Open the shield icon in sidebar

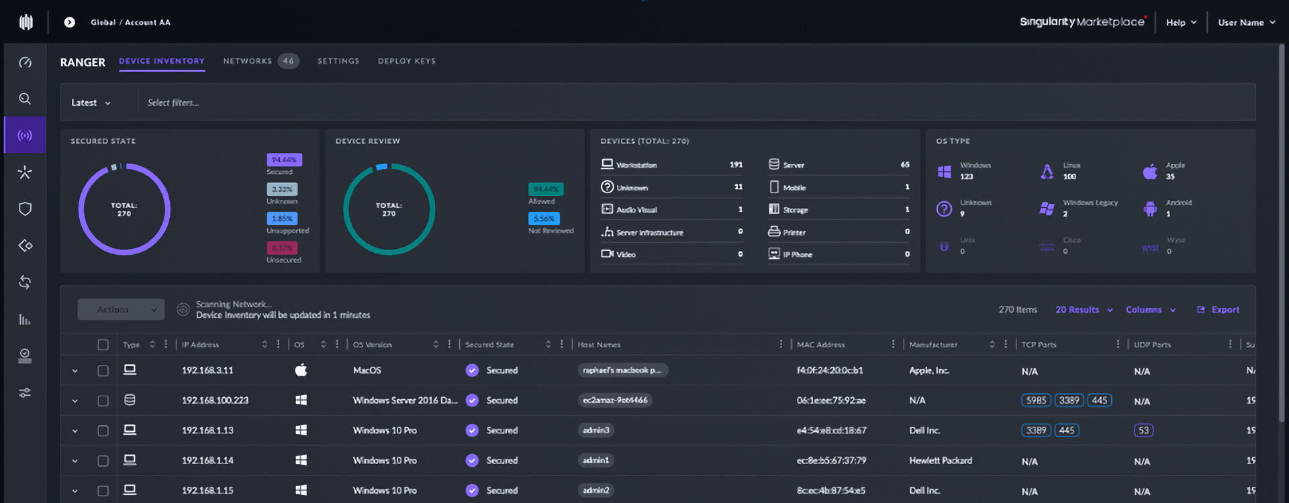(x=25, y=209)
